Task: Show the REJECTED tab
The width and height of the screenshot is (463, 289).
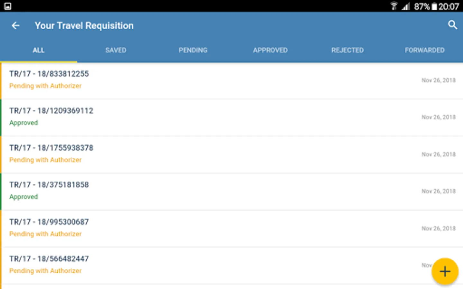Action: click(x=347, y=50)
